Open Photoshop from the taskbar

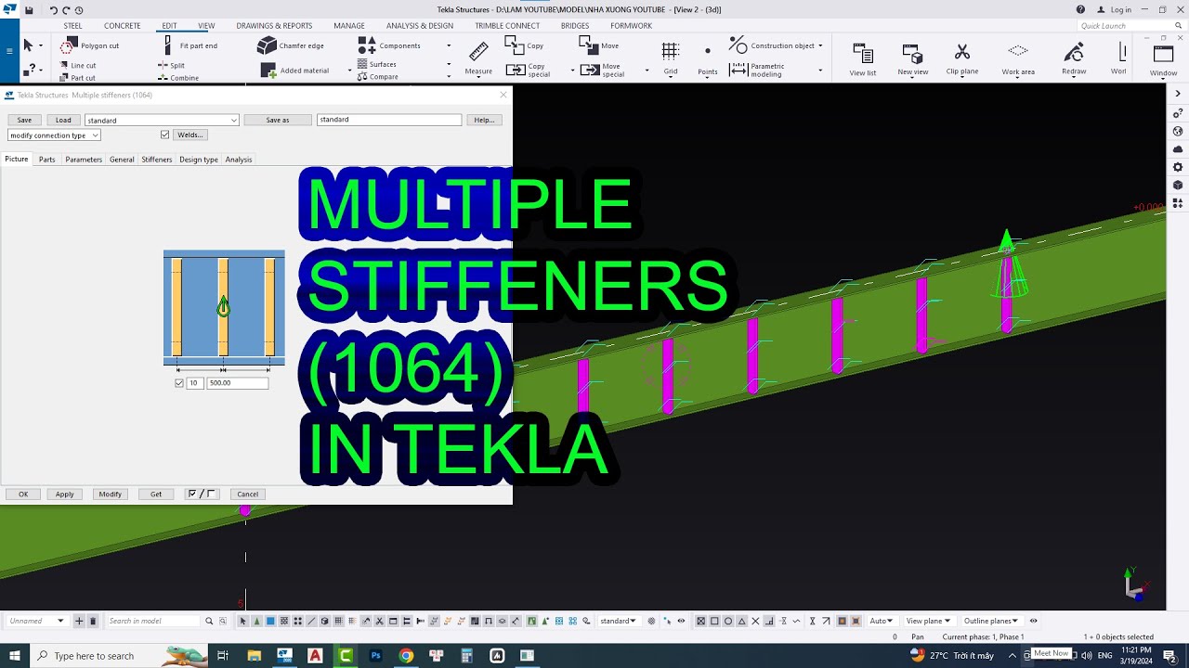[375, 656]
